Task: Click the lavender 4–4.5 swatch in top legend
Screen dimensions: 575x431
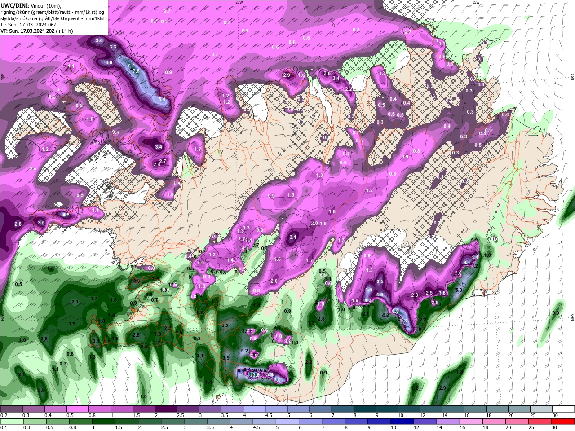Action: [x=254, y=409]
